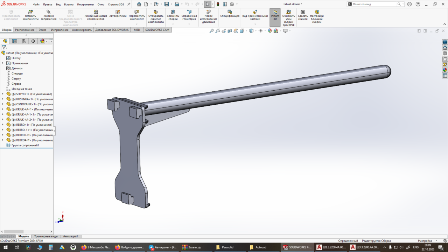This screenshot has width=448, height=252.
Task: Click the Настройка status bar item
Action: (425, 241)
